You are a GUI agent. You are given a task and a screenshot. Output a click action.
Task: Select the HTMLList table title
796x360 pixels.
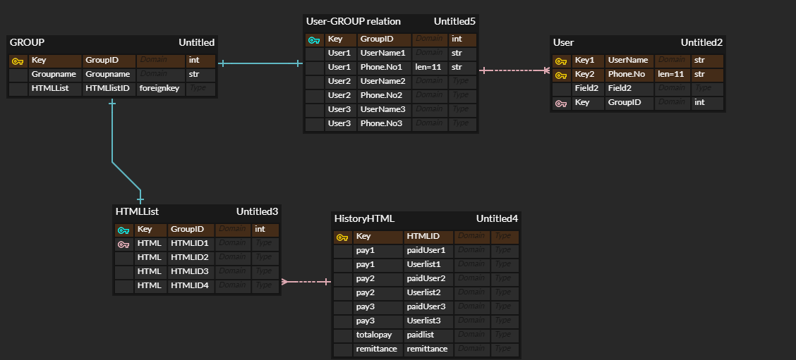point(137,211)
